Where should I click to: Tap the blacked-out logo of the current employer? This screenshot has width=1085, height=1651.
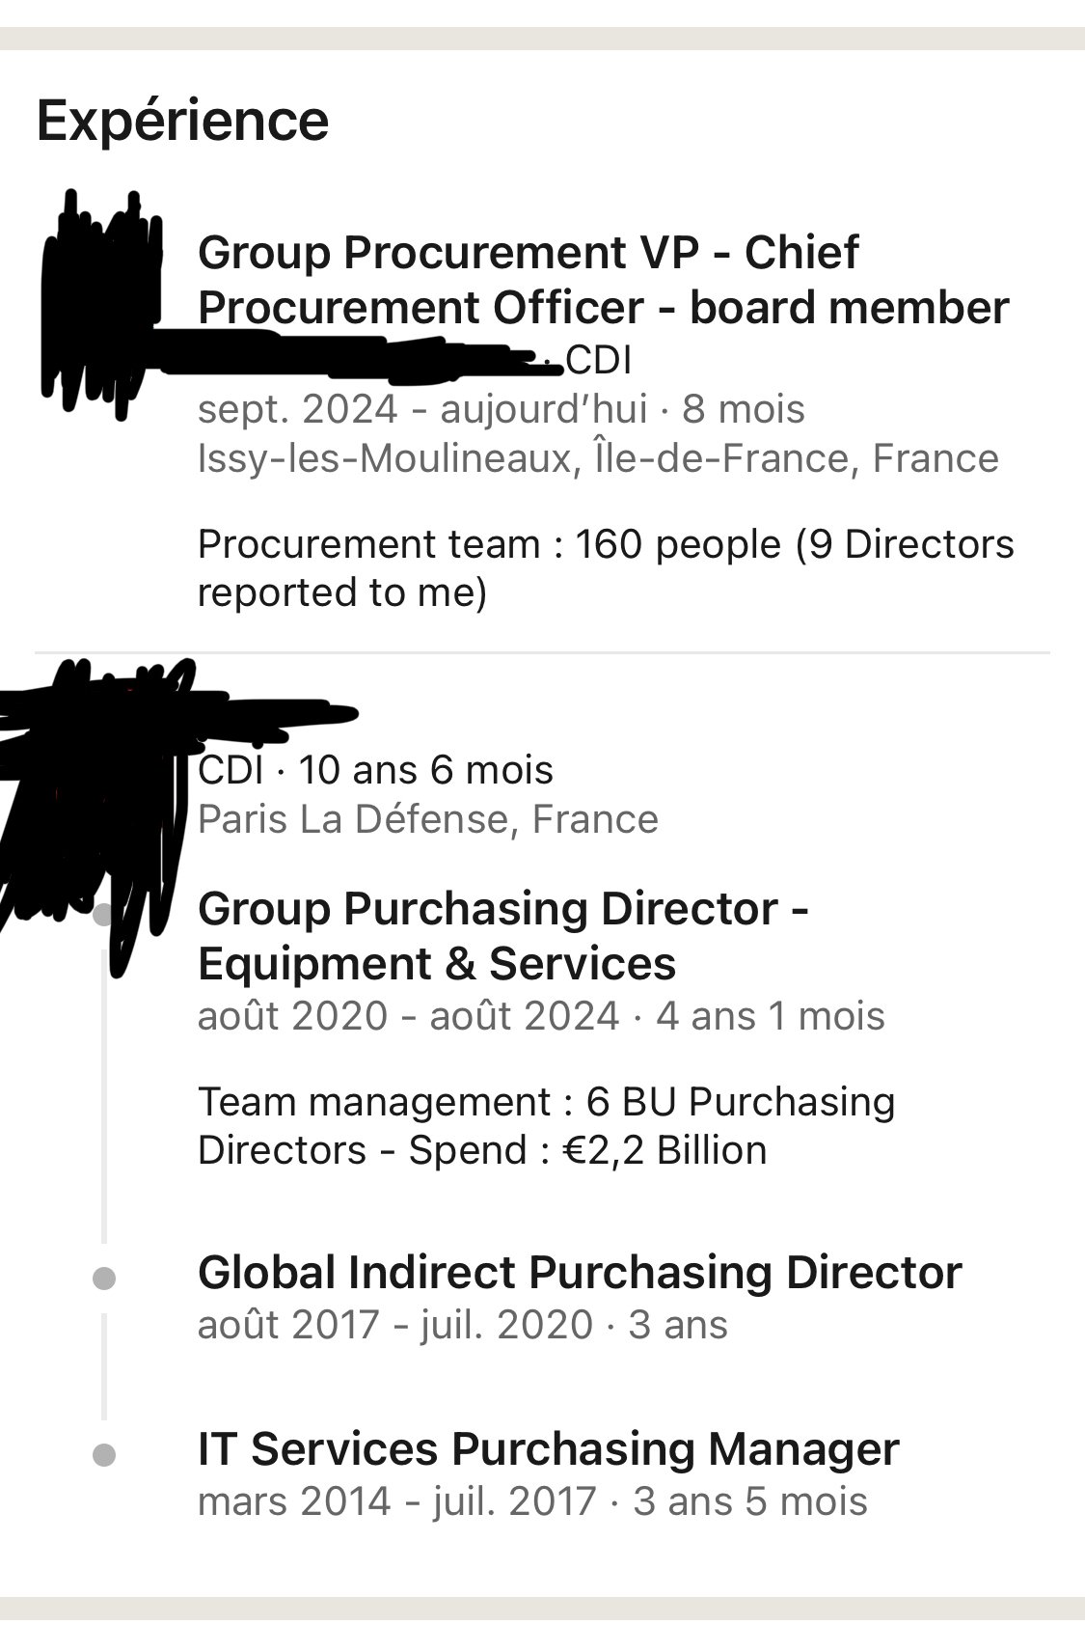pyautogui.click(x=101, y=304)
